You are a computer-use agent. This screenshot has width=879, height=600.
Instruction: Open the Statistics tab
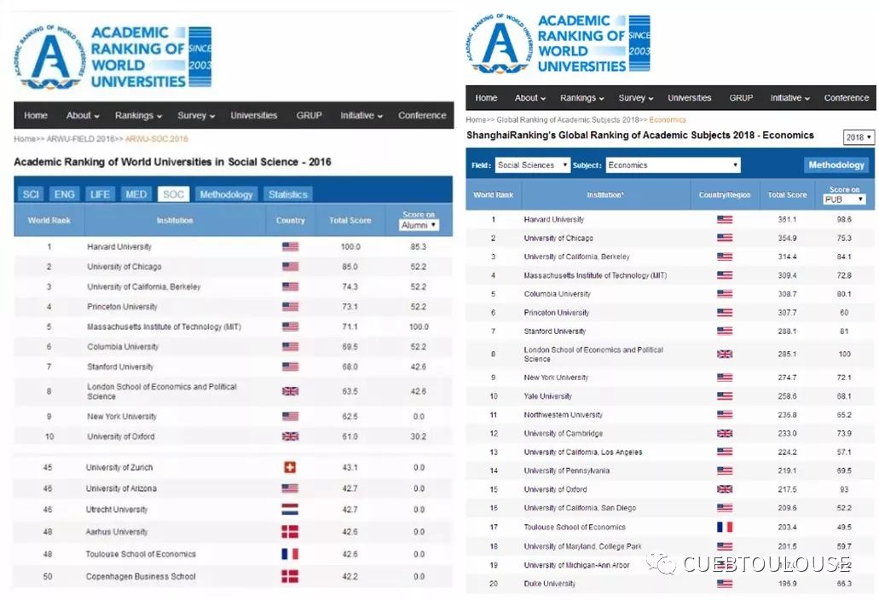[x=287, y=194]
